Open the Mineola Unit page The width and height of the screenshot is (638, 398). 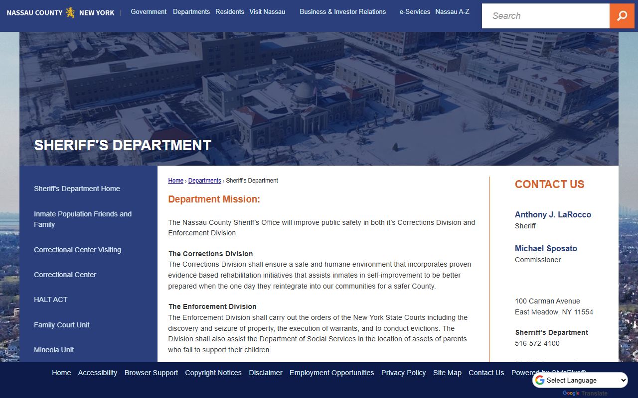(x=54, y=350)
